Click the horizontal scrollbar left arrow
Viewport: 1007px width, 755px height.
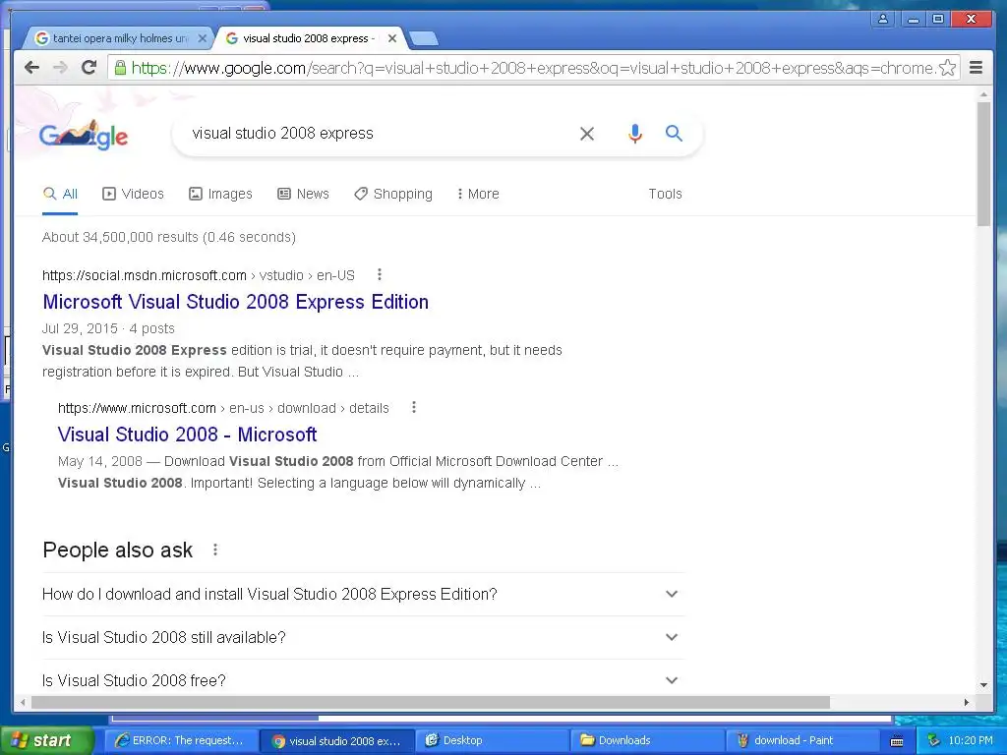tap(23, 702)
